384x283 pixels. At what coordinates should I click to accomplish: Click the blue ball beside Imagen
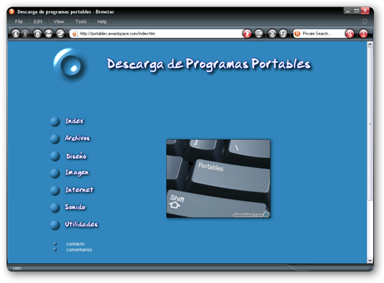pyautogui.click(x=55, y=174)
